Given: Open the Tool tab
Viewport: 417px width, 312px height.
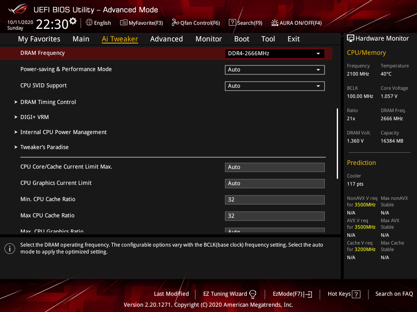Looking at the screenshot, I should (268, 39).
